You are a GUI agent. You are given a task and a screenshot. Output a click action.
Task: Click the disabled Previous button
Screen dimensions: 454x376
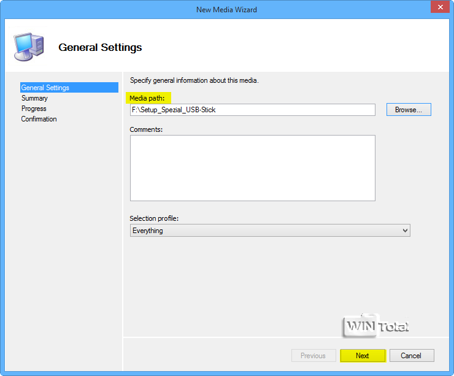pyautogui.click(x=313, y=356)
